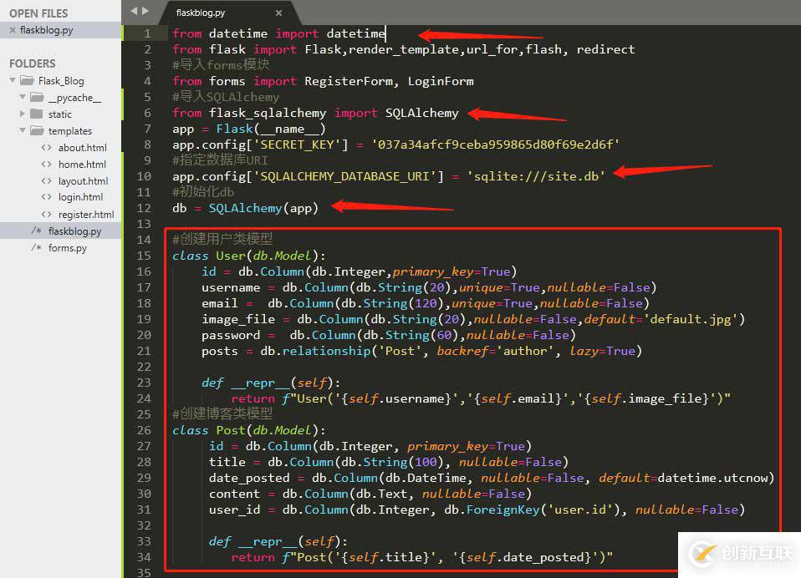The image size is (801, 578).
Task: Expand the static folder arrow
Action: coord(23,114)
